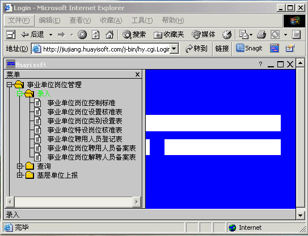Click the menu panel right scroll arrow

(x=137, y=201)
